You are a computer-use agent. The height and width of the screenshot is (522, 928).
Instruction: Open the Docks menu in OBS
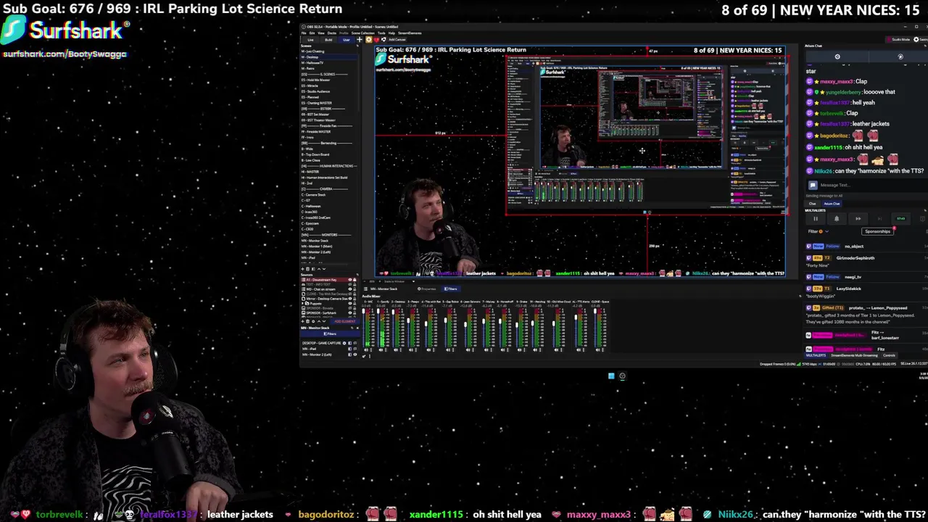point(331,33)
